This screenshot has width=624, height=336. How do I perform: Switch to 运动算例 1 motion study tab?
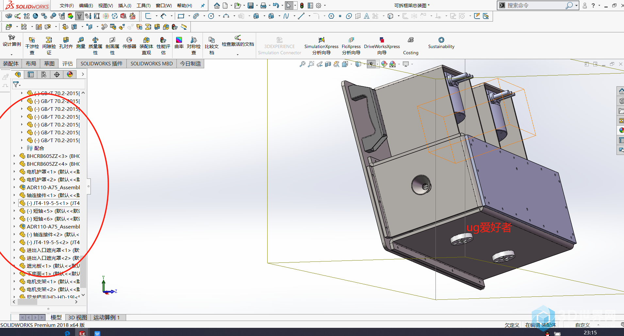(107, 317)
